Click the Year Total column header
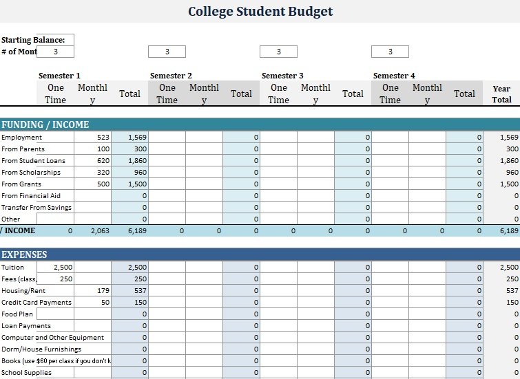 (x=501, y=94)
